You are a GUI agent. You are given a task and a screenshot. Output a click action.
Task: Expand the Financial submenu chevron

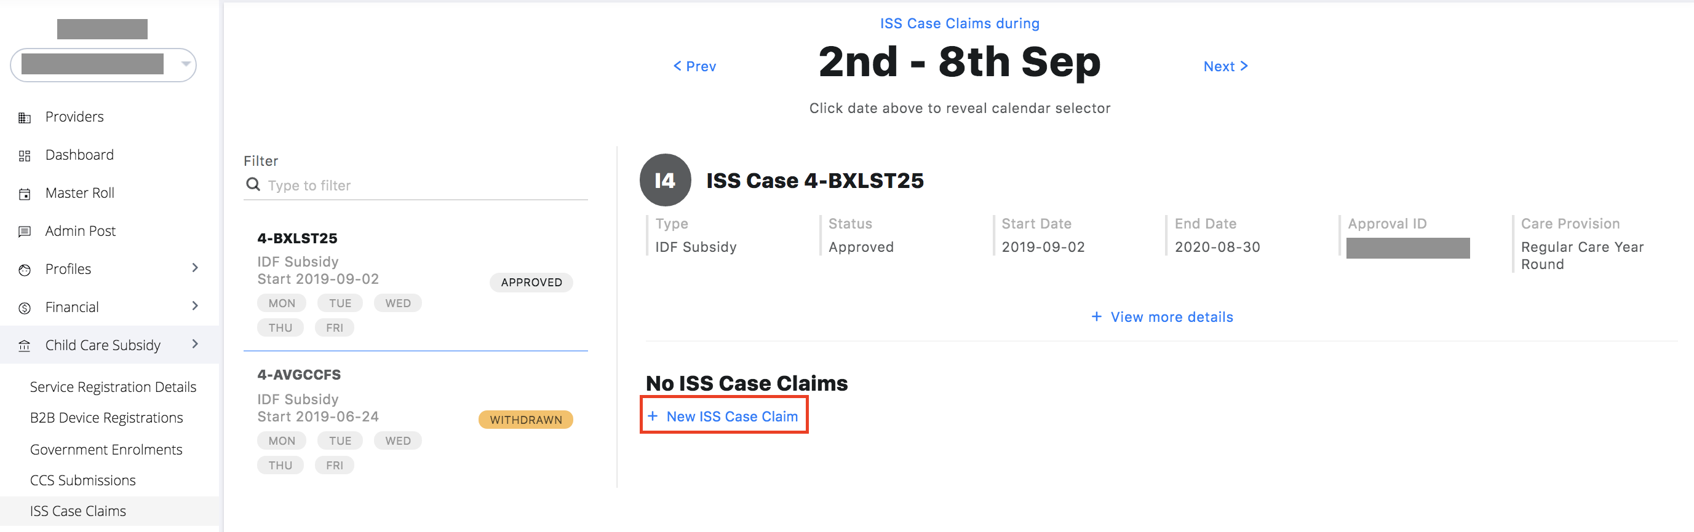194,306
